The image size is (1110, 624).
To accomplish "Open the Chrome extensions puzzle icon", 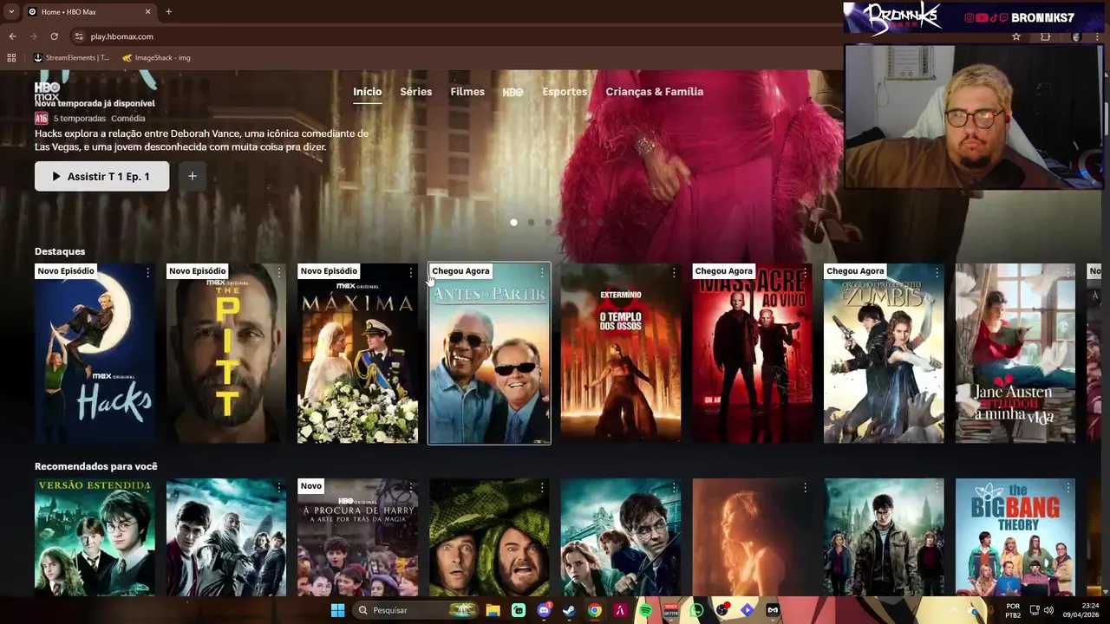I will (x=1045, y=36).
